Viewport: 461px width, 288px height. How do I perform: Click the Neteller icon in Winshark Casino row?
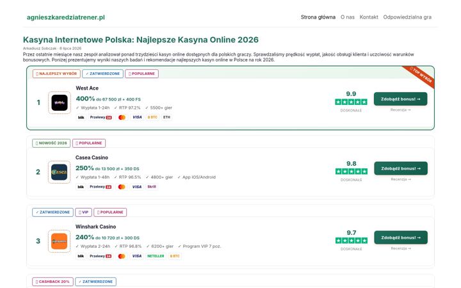[156, 256]
